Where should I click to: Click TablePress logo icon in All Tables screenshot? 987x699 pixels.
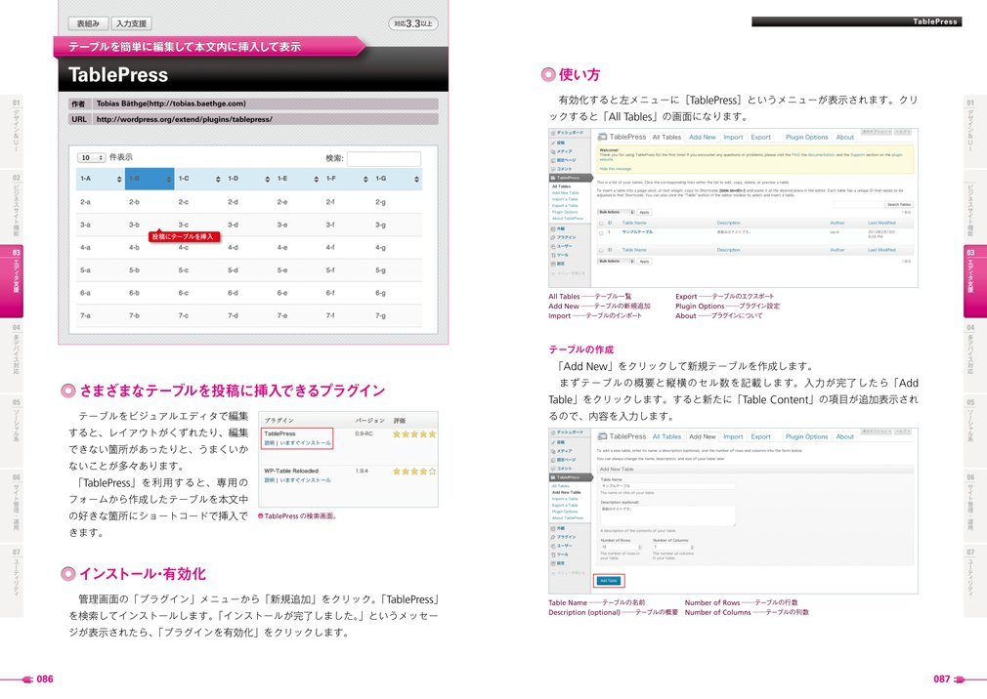602,137
